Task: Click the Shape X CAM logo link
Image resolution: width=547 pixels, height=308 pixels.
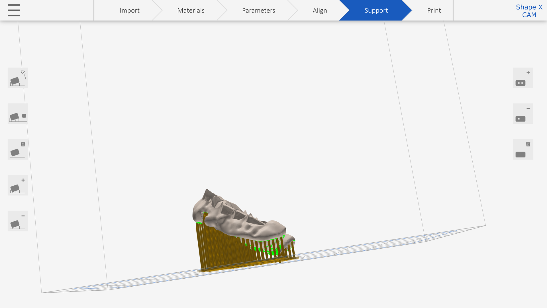Action: pos(529,11)
